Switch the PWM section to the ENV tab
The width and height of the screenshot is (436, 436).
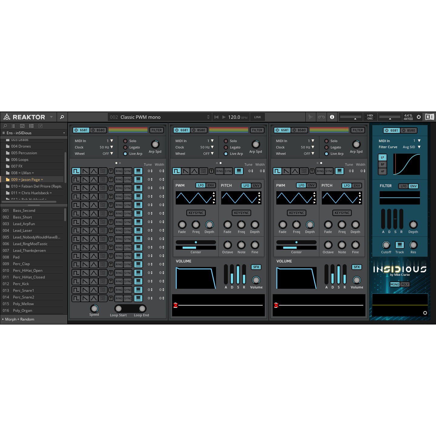[x=211, y=185]
